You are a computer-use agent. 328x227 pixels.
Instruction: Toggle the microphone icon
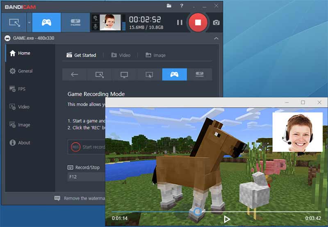[x=96, y=27]
